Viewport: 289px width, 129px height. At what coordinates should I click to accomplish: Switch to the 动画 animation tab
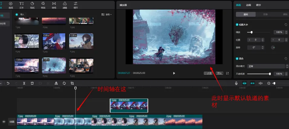click(x=248, y=5)
